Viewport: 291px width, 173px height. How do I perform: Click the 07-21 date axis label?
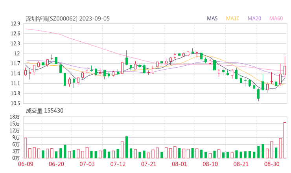[149, 164]
